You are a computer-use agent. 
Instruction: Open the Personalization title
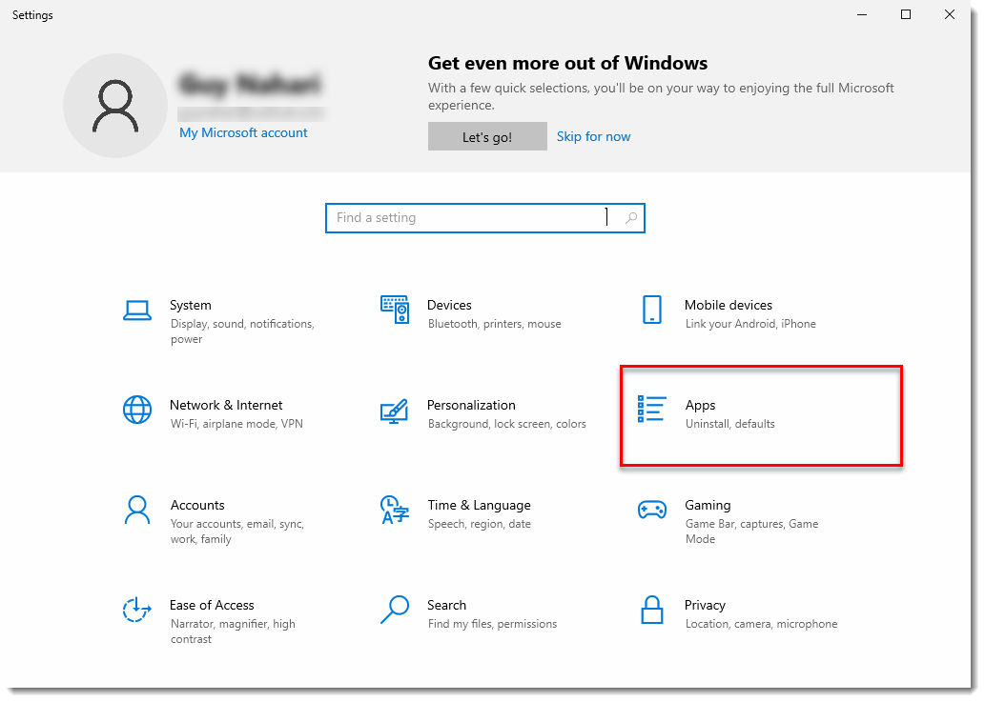471,405
